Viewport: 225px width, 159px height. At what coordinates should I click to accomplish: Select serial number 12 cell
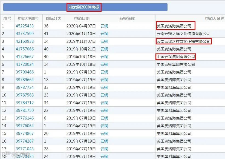tap(4, 110)
